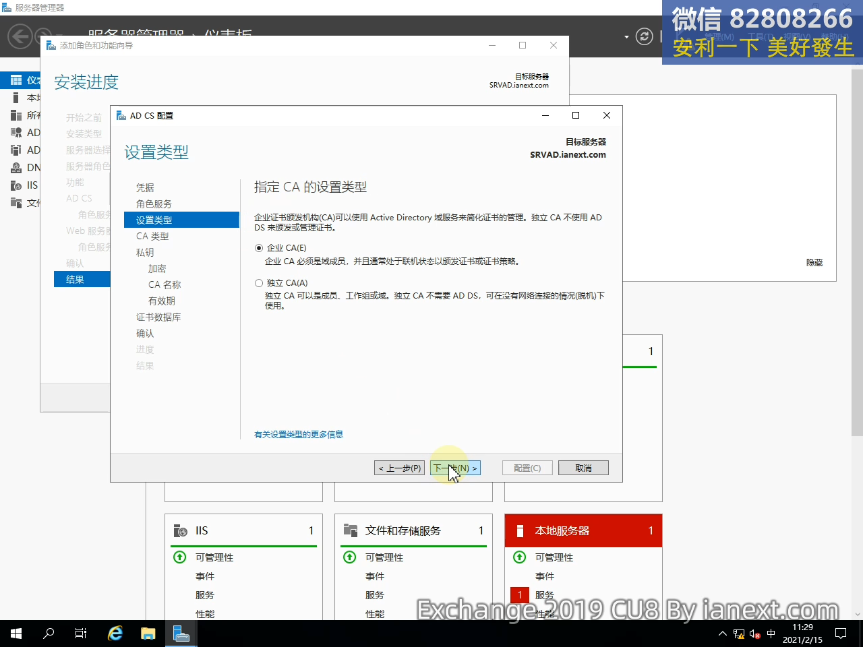Cancel the AD CS configuration with 取消
This screenshot has height=647, width=863.
click(x=583, y=468)
